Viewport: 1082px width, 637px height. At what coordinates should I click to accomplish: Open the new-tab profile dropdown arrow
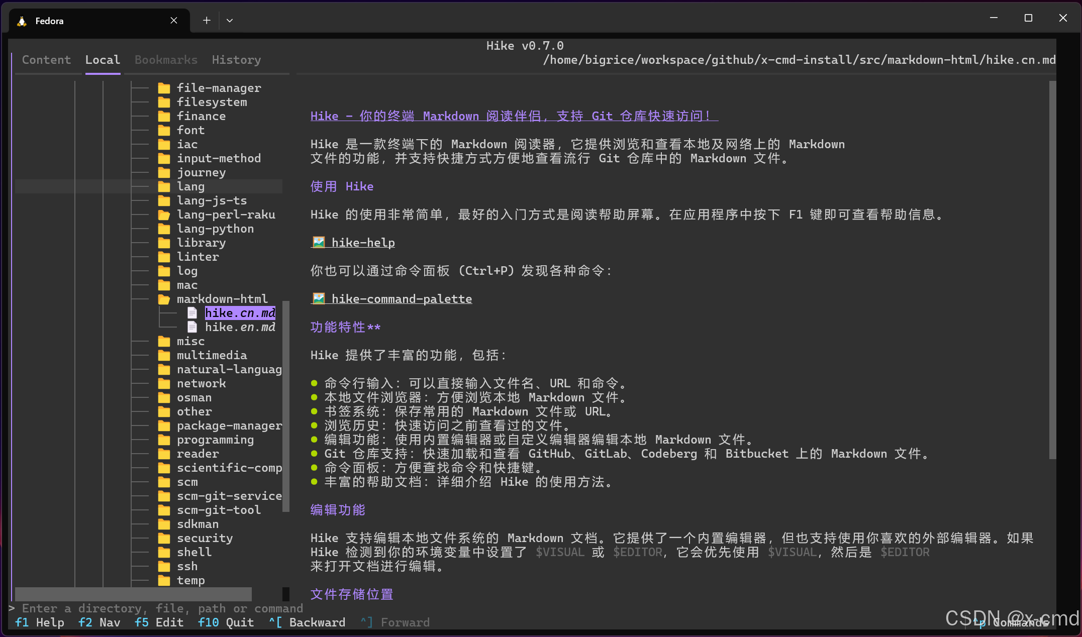(230, 21)
